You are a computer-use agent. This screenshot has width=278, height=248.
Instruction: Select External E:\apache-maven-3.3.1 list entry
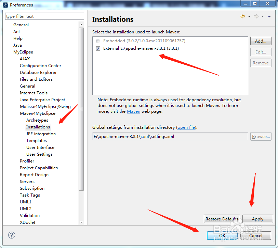141,48
